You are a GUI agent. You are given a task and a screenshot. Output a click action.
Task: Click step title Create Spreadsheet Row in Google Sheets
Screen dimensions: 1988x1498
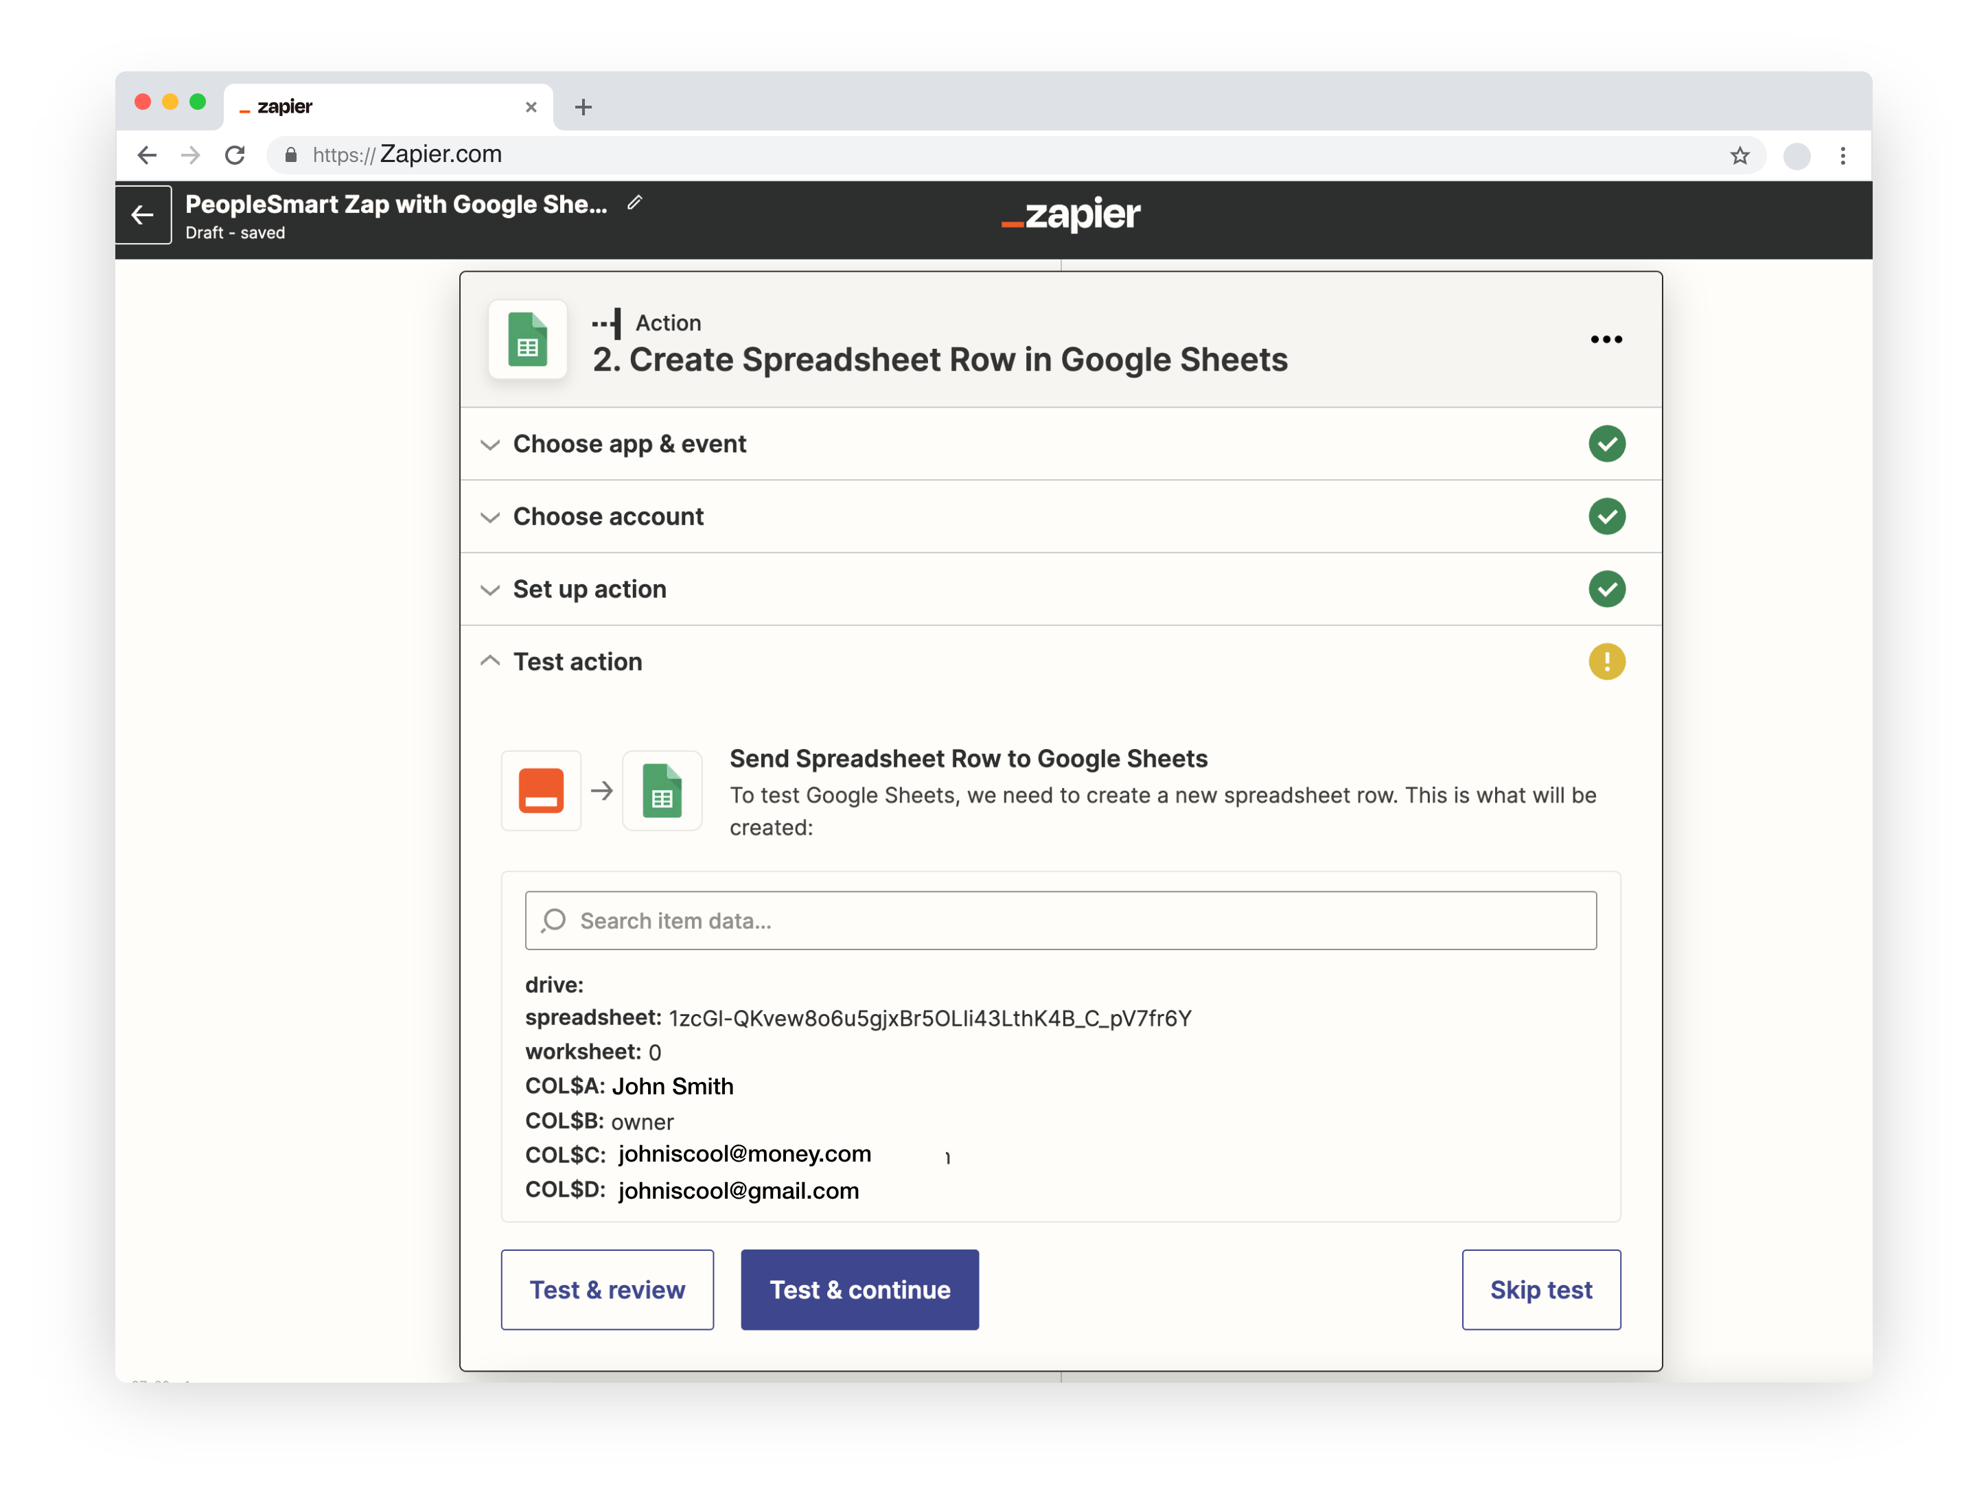(940, 360)
